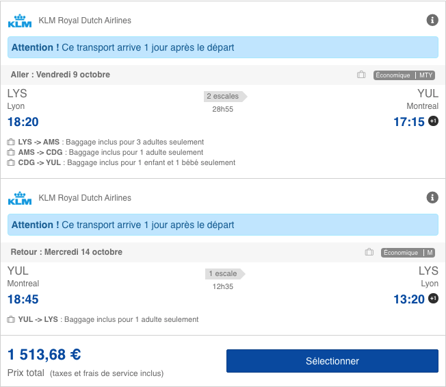
Task: Click return arrival-next-day attention banner
Action: coord(223,225)
